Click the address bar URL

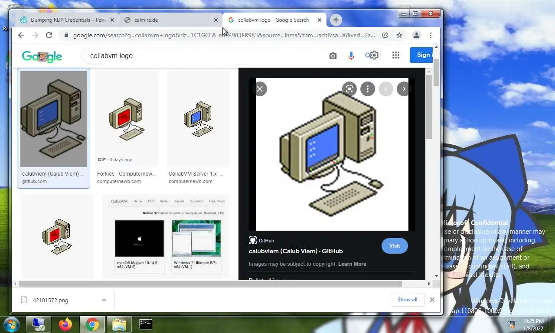point(224,35)
